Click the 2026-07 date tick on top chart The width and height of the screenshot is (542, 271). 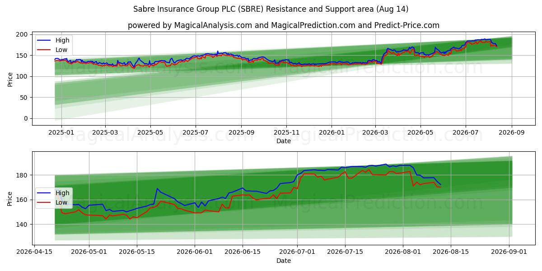[x=466, y=133]
